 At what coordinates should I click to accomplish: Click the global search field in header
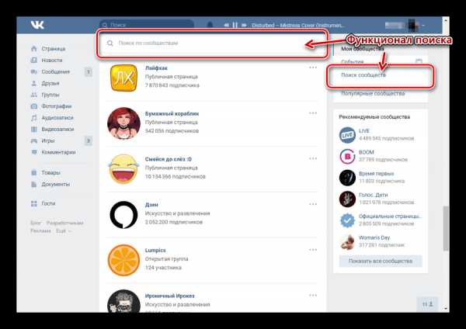[x=147, y=25]
